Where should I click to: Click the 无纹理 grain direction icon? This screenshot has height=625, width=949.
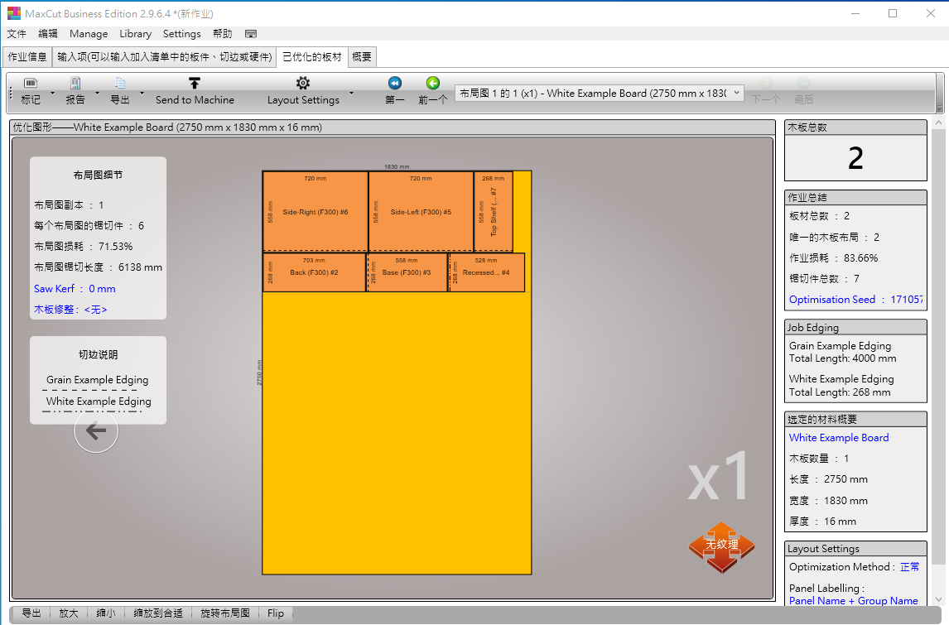[x=721, y=546]
